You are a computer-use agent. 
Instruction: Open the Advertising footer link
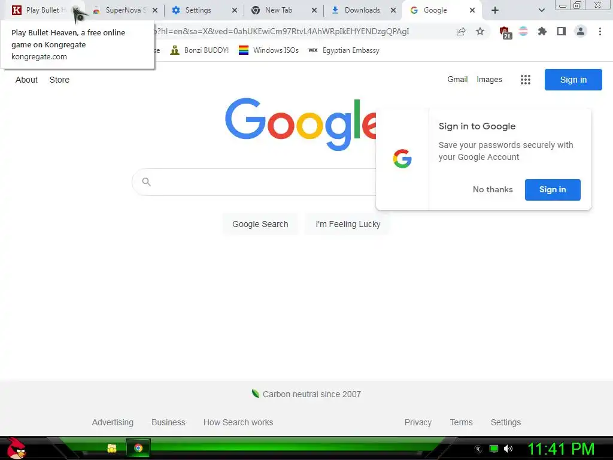(x=113, y=422)
